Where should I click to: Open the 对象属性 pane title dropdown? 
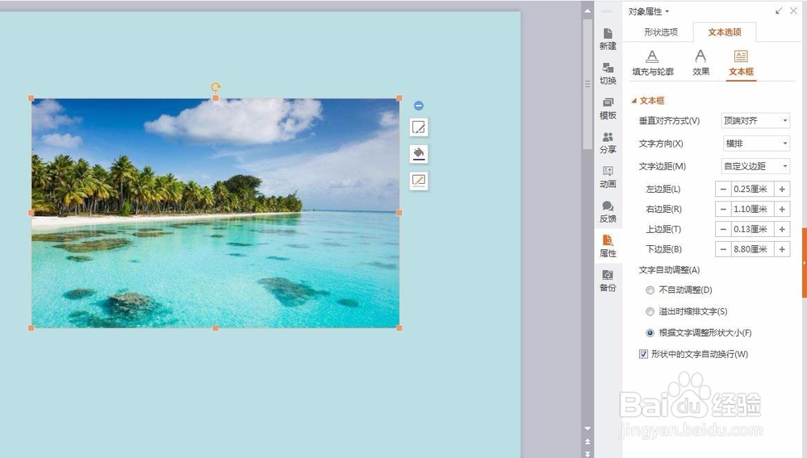(667, 11)
